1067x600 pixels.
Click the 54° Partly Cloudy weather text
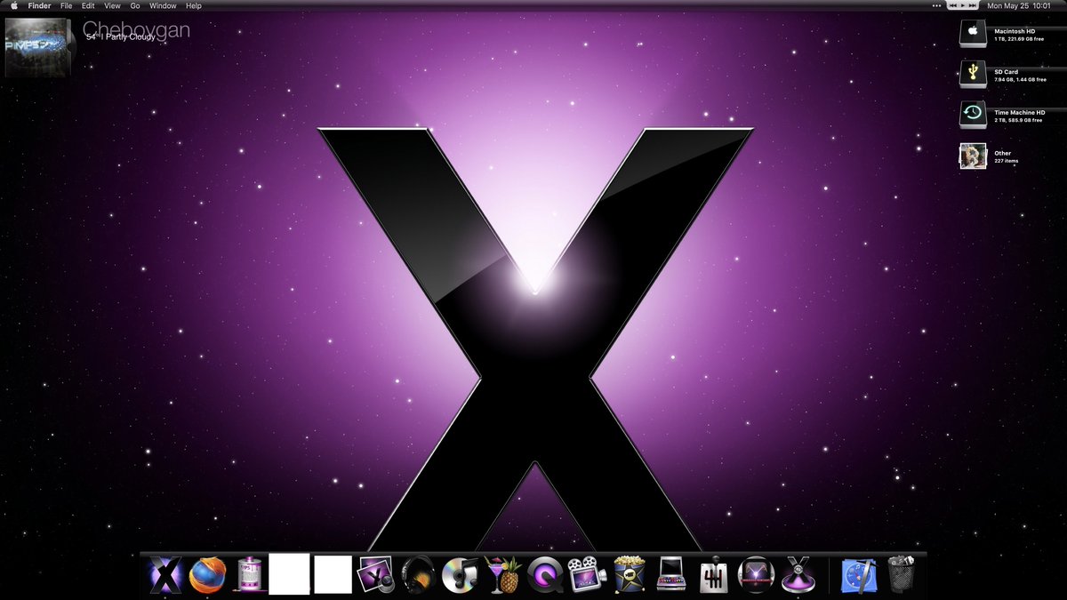(x=120, y=37)
